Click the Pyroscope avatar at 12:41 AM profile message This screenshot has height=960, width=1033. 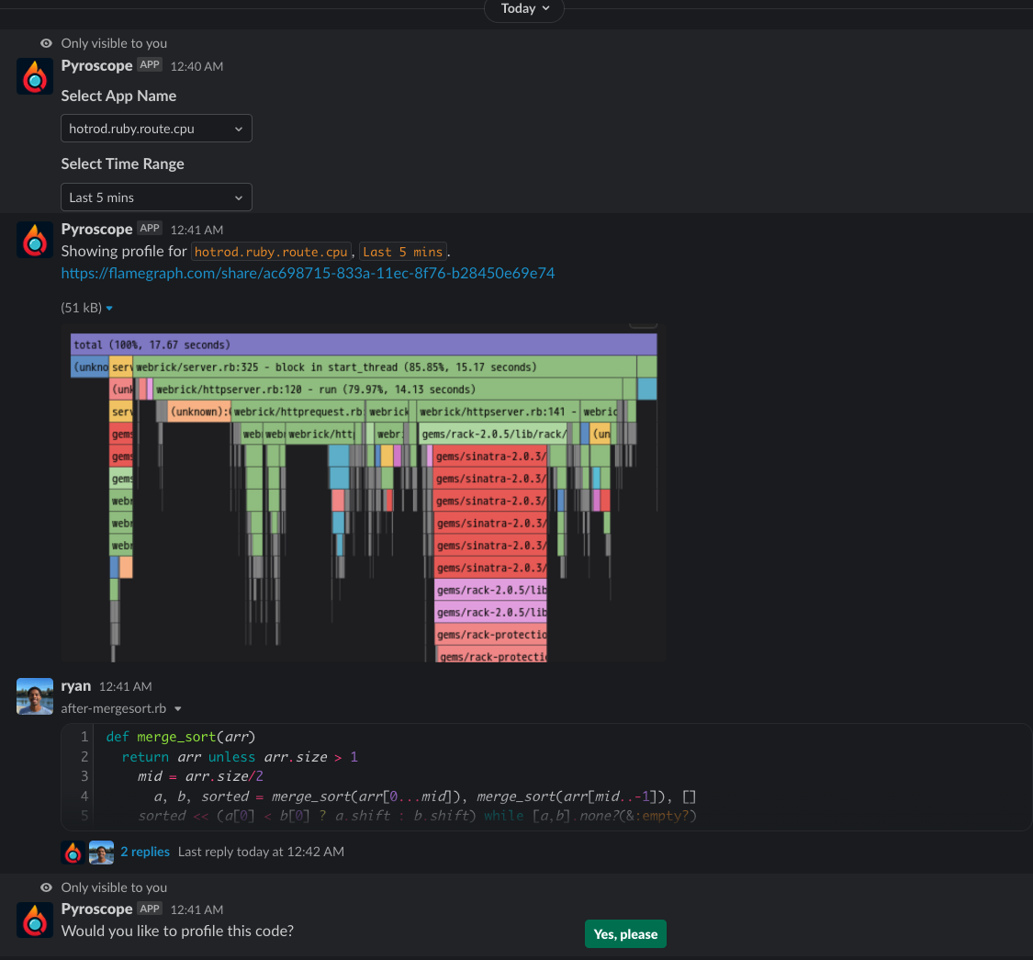(35, 240)
